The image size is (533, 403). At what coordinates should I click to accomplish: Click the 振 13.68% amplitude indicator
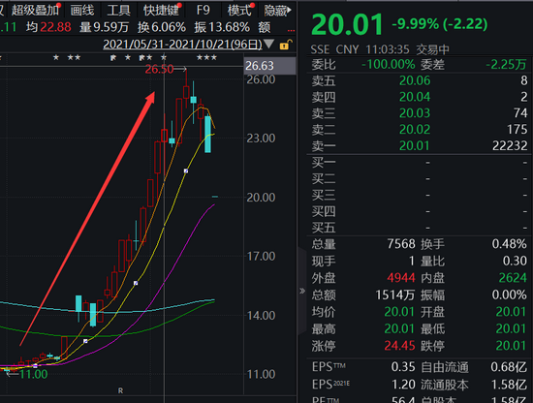(222, 27)
